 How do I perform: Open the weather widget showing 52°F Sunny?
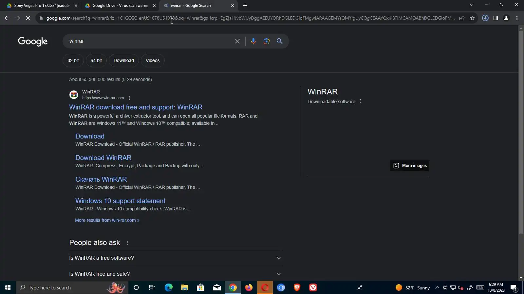point(413,288)
